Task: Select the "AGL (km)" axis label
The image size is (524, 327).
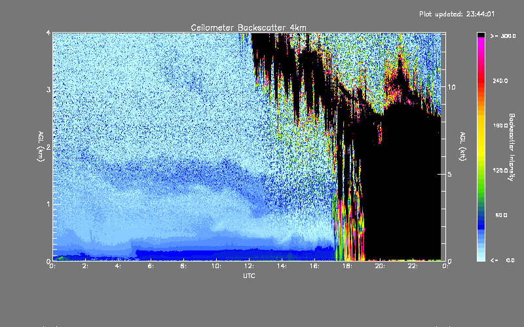Action: [x=41, y=146]
